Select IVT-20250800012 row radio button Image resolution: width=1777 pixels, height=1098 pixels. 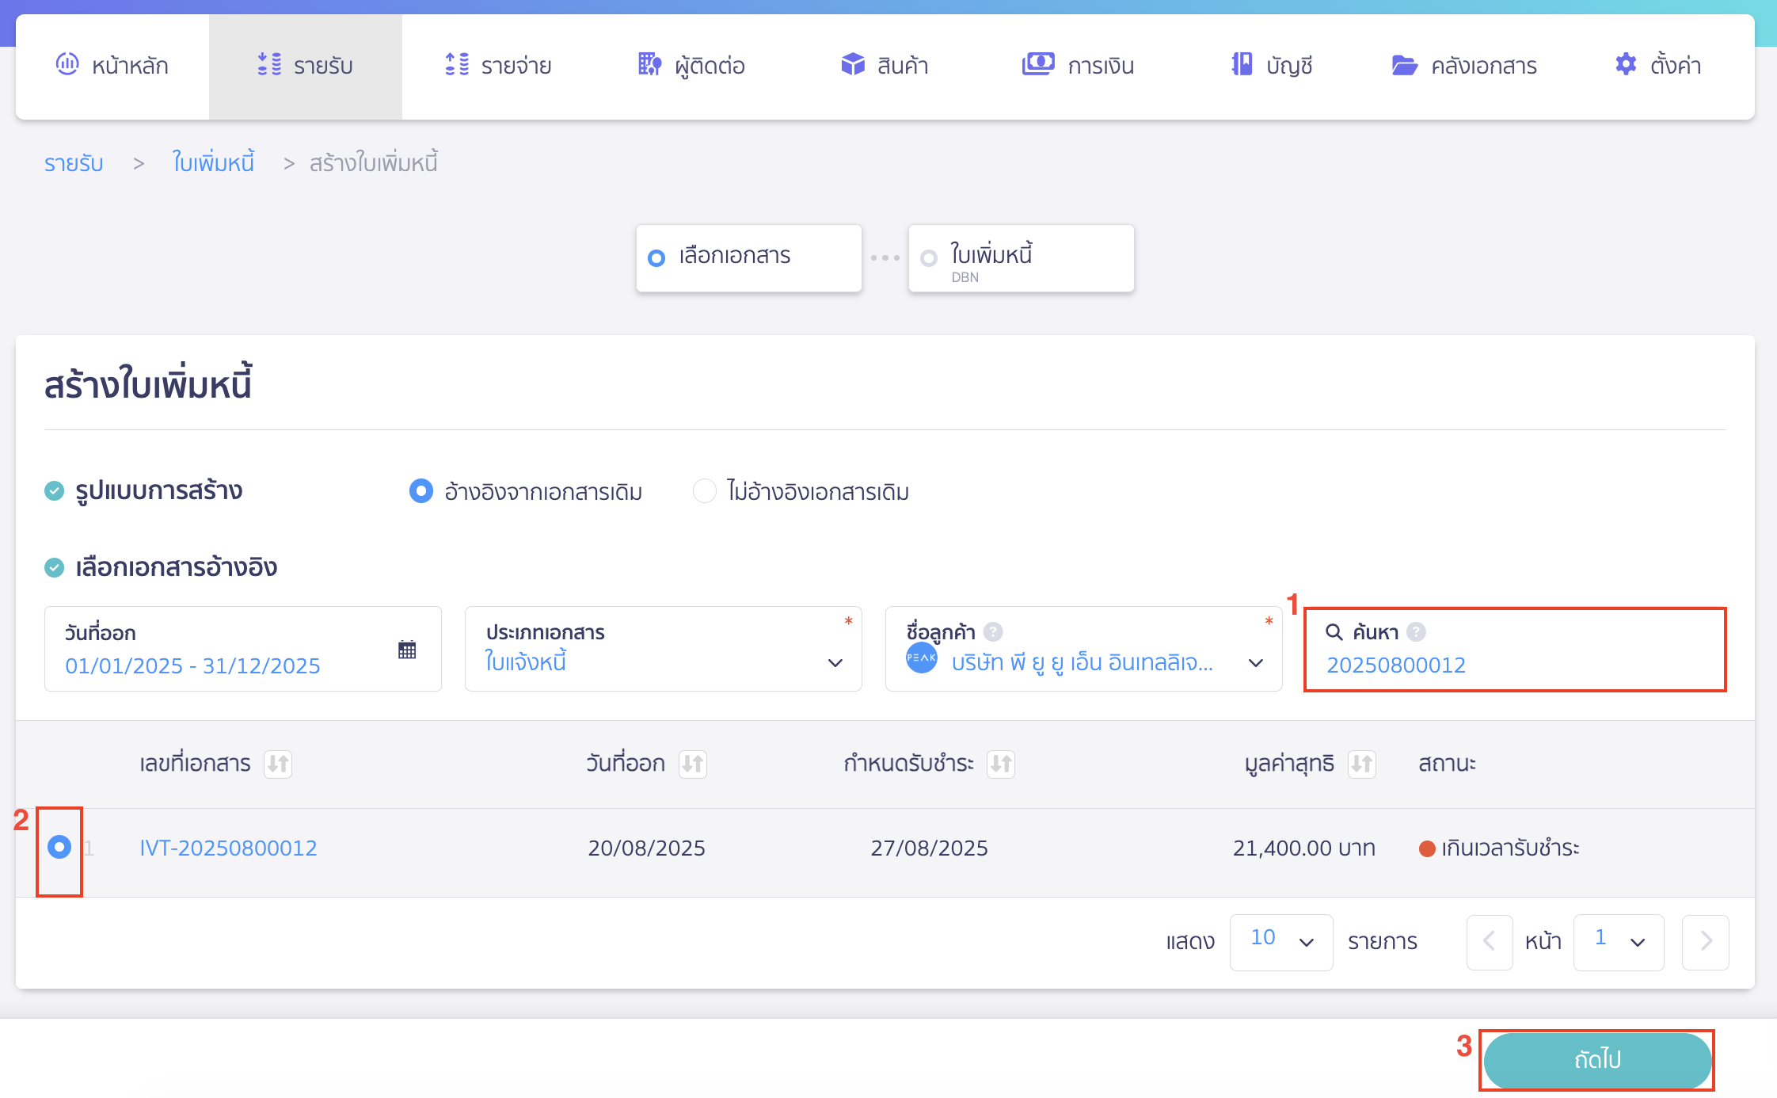tap(59, 847)
